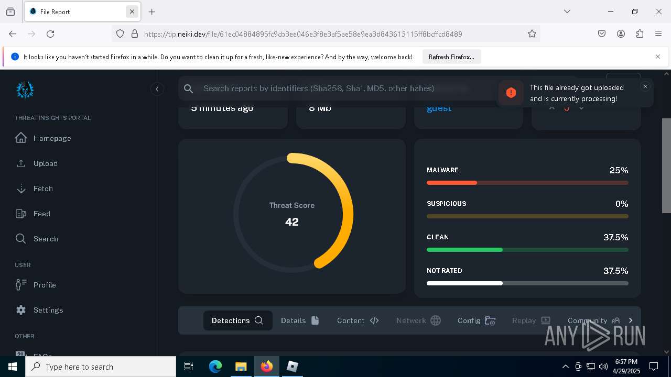Collapse the sidebar with the chevron button
This screenshot has height=377, width=671.
157,89
